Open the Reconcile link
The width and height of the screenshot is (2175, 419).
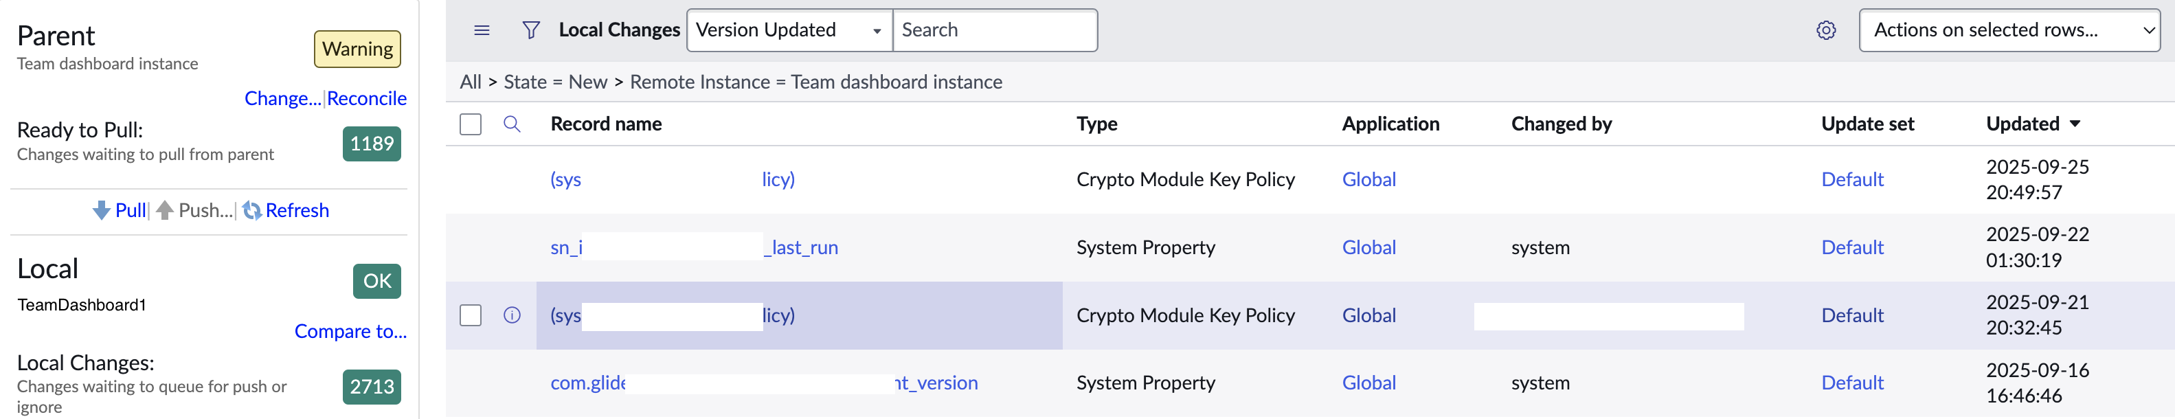pos(366,98)
